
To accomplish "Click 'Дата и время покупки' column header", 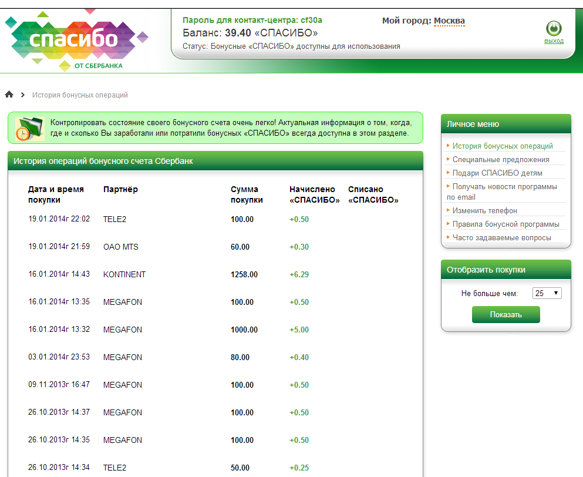I will click(56, 194).
